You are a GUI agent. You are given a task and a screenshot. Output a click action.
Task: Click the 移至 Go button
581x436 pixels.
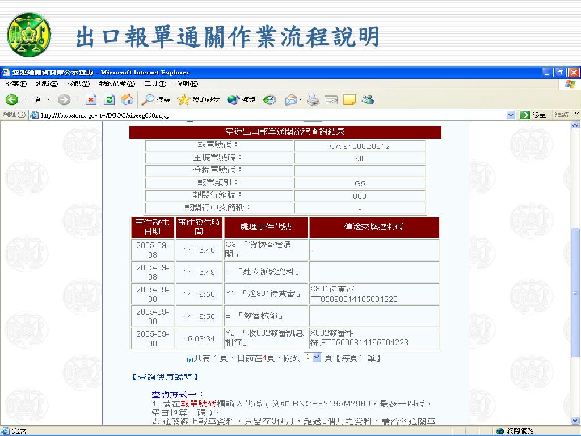[x=533, y=115]
